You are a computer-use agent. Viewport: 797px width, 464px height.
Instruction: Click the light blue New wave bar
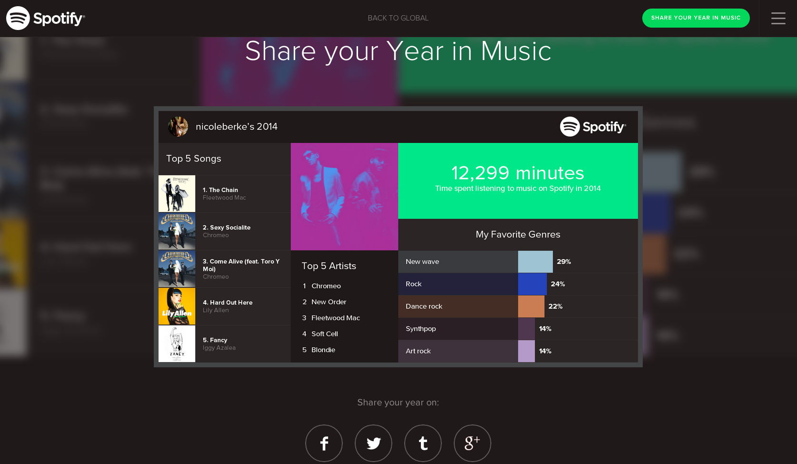point(535,262)
